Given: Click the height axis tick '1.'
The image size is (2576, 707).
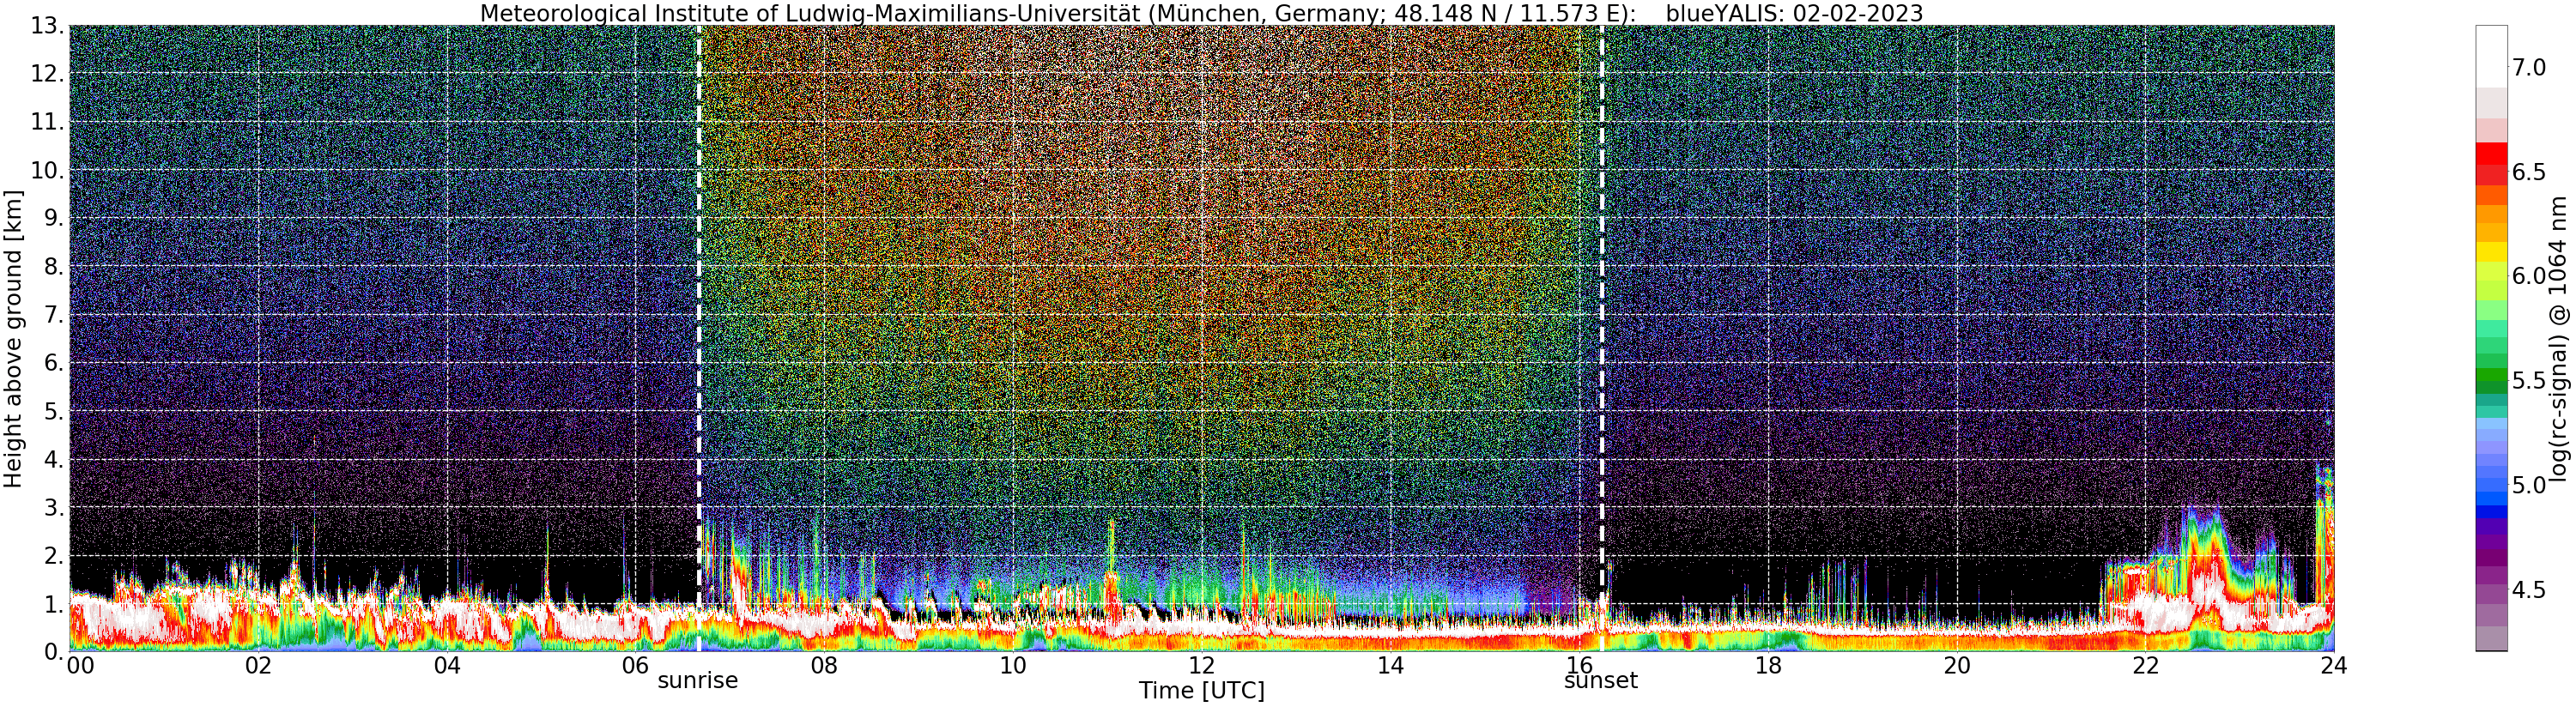Looking at the screenshot, I should click(54, 603).
